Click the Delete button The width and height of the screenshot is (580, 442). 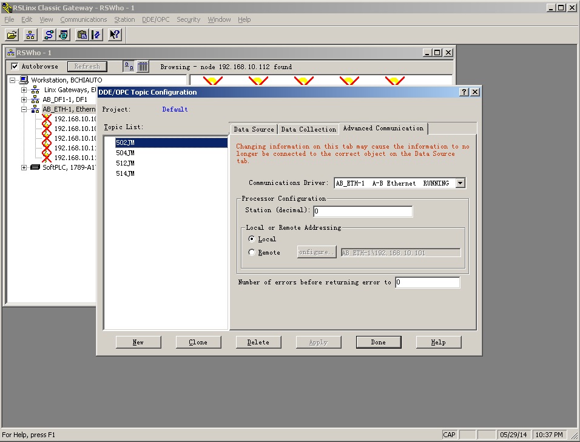point(258,342)
